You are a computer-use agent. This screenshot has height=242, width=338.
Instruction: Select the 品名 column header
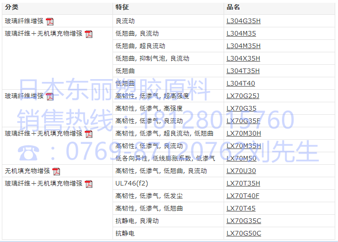(233, 7)
